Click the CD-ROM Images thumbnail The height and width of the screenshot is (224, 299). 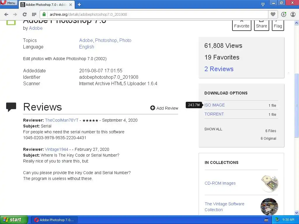click(270, 183)
